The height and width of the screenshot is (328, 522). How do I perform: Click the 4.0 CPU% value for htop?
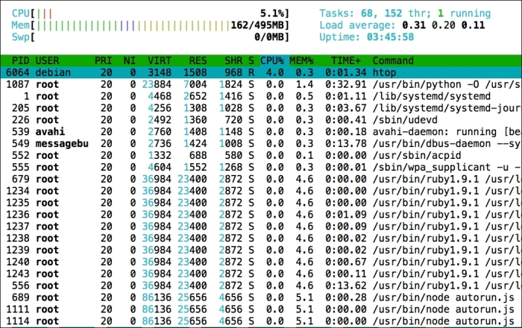click(x=275, y=72)
